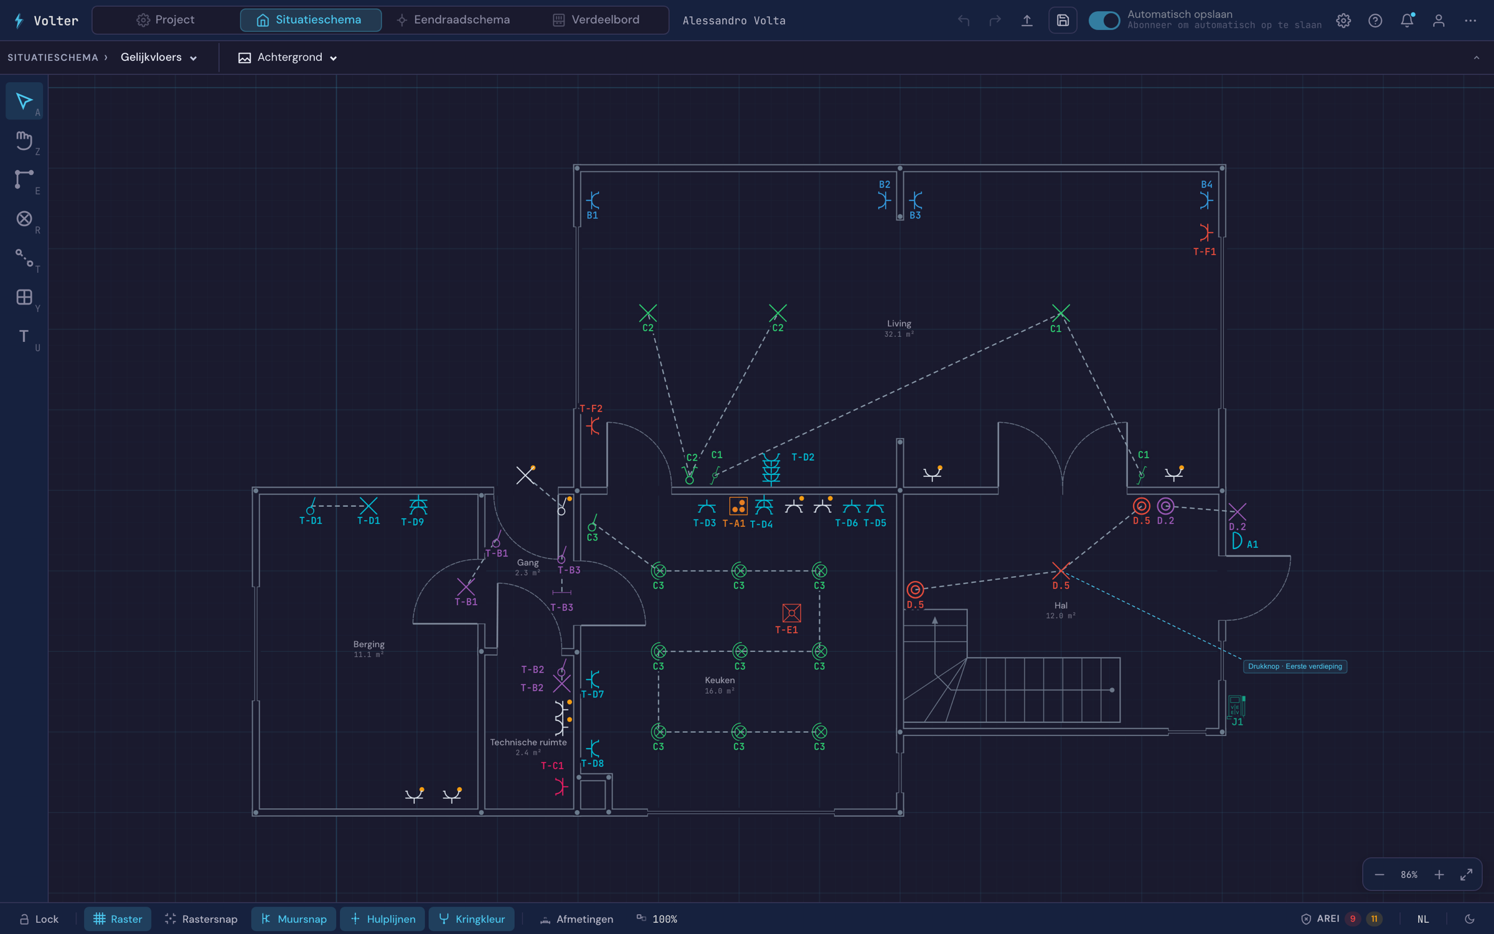
Task: Collapse the toolbar chevron at right
Action: click(x=1477, y=57)
